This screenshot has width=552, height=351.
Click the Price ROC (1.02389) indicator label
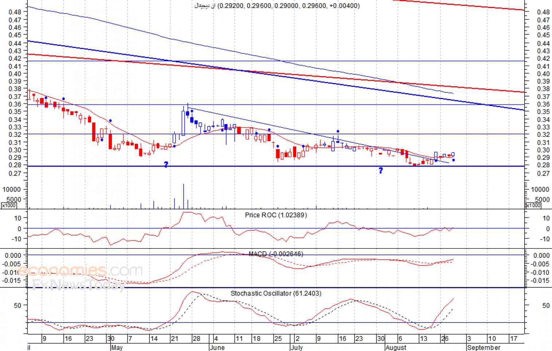pos(276,215)
